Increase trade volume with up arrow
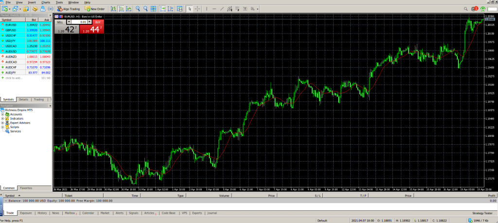 [x=89, y=21]
